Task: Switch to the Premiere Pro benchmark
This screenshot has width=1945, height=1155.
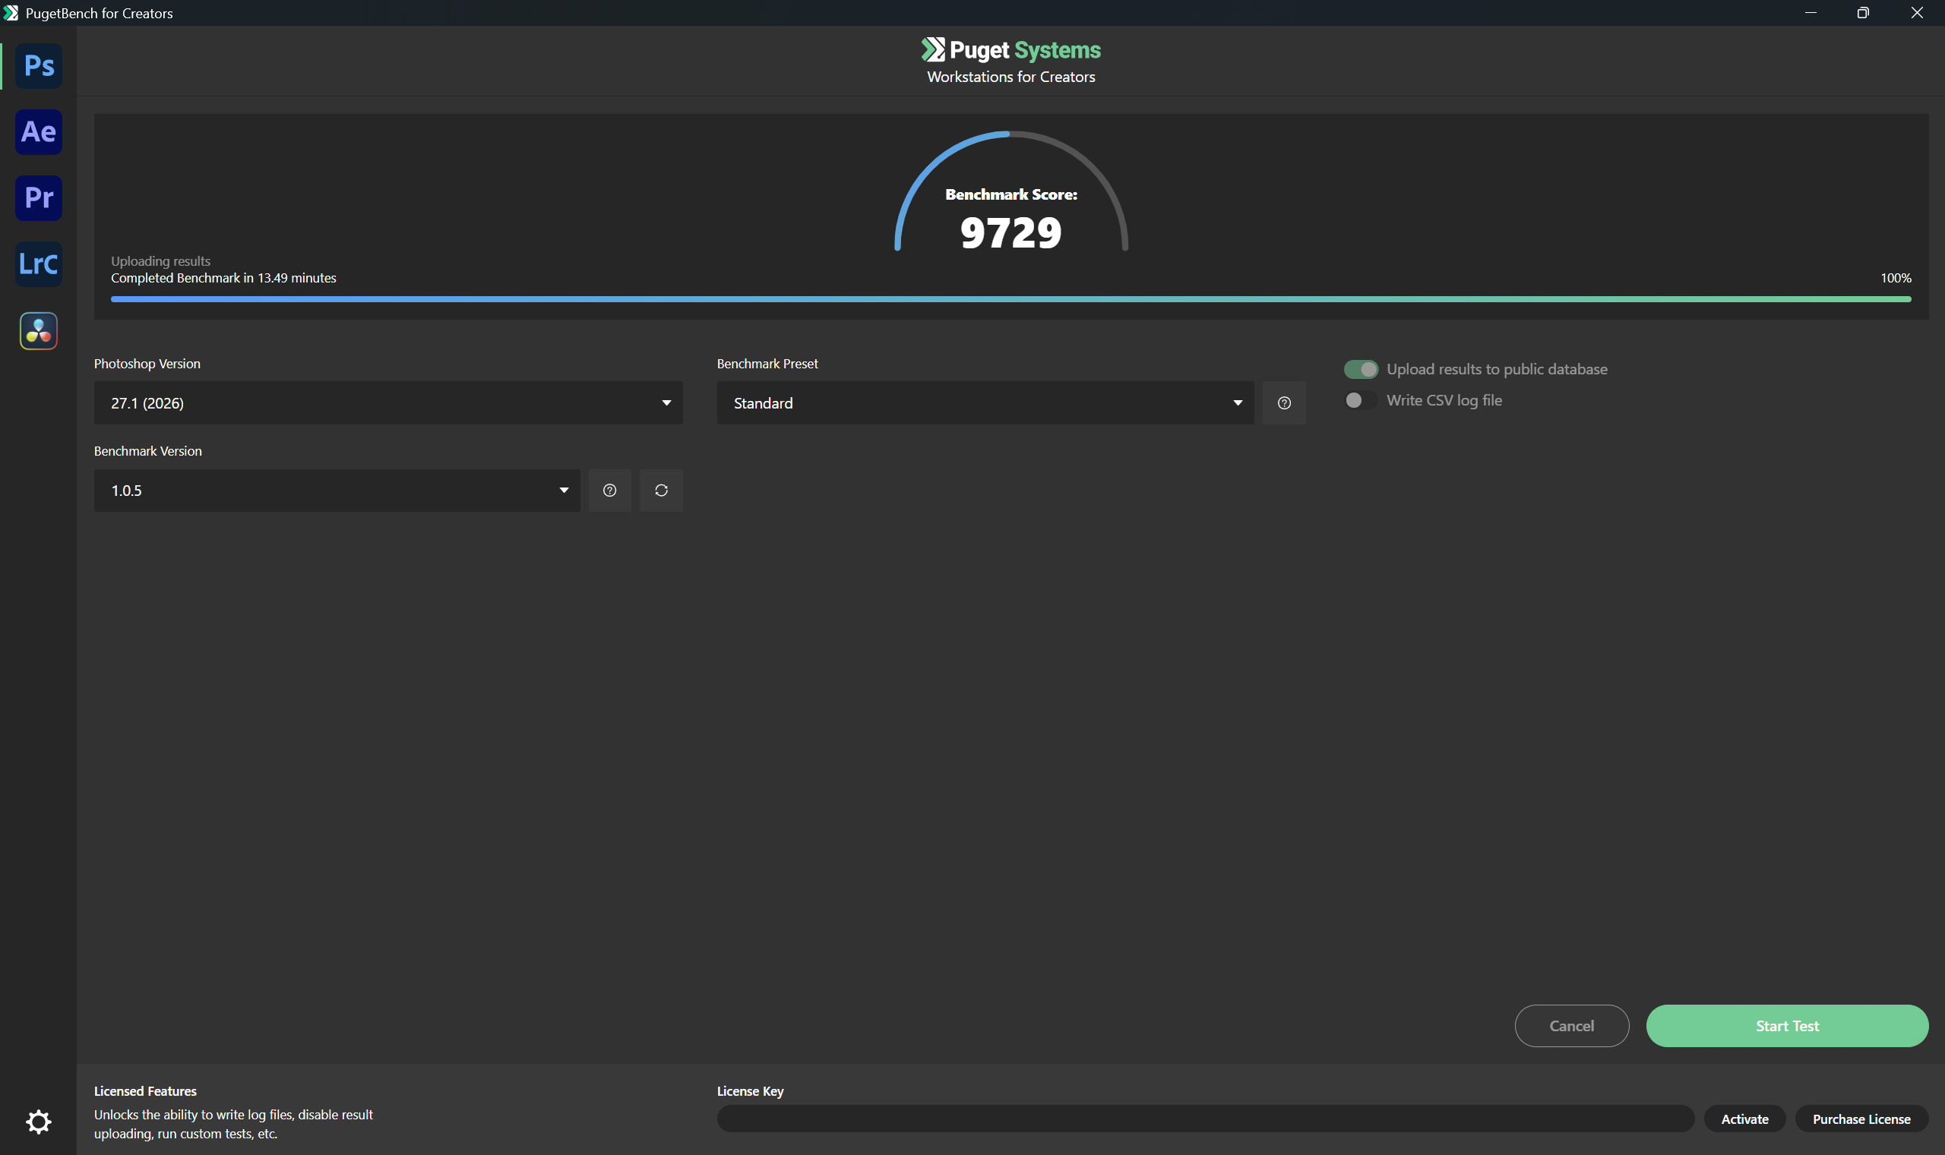Action: 38,197
